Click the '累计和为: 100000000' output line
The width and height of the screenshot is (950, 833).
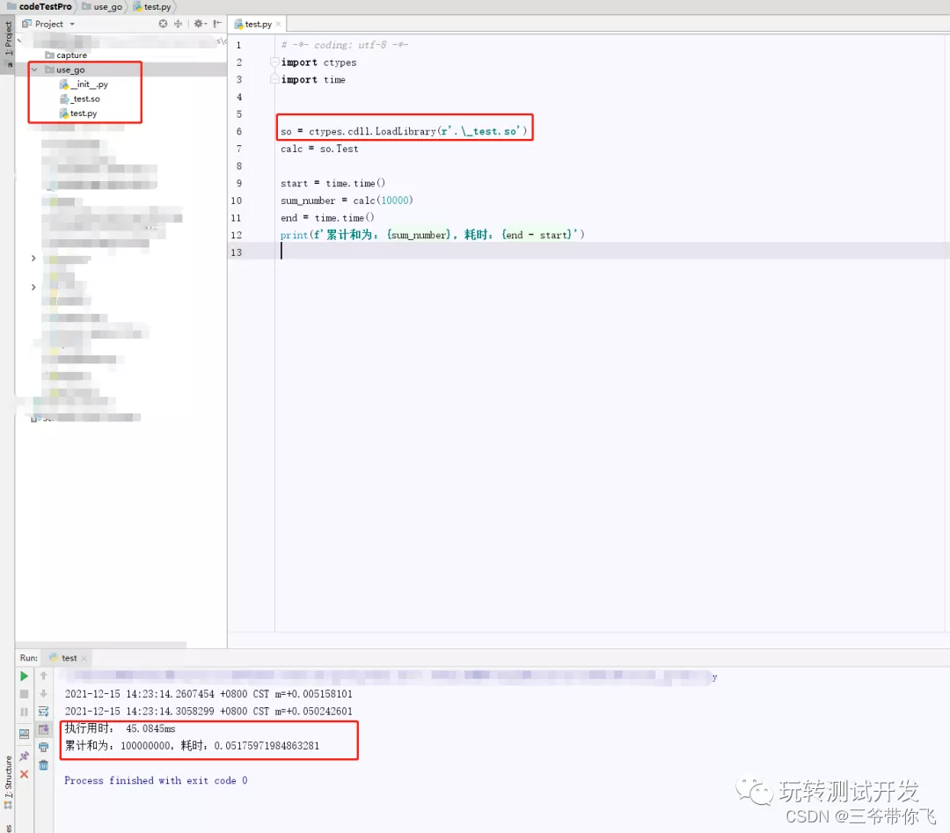[x=192, y=746]
